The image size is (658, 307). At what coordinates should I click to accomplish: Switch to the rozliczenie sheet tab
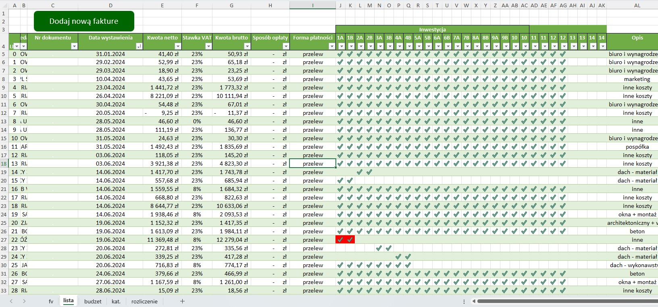coord(144,301)
